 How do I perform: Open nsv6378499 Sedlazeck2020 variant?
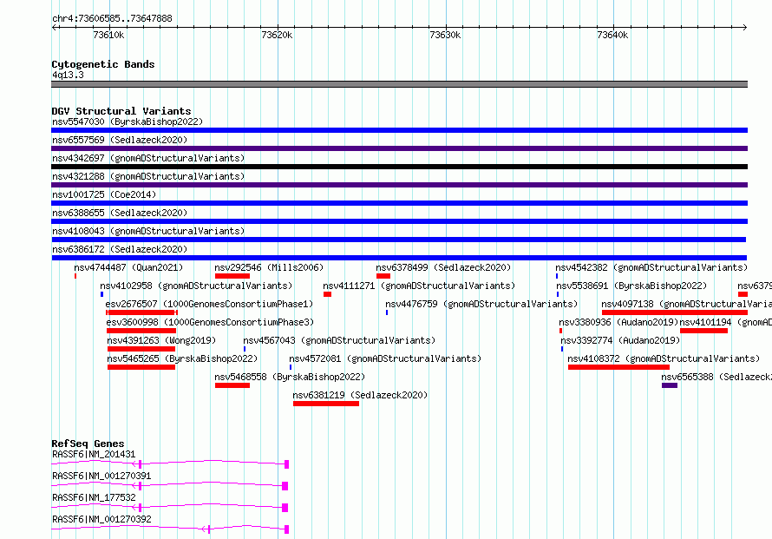click(x=443, y=267)
